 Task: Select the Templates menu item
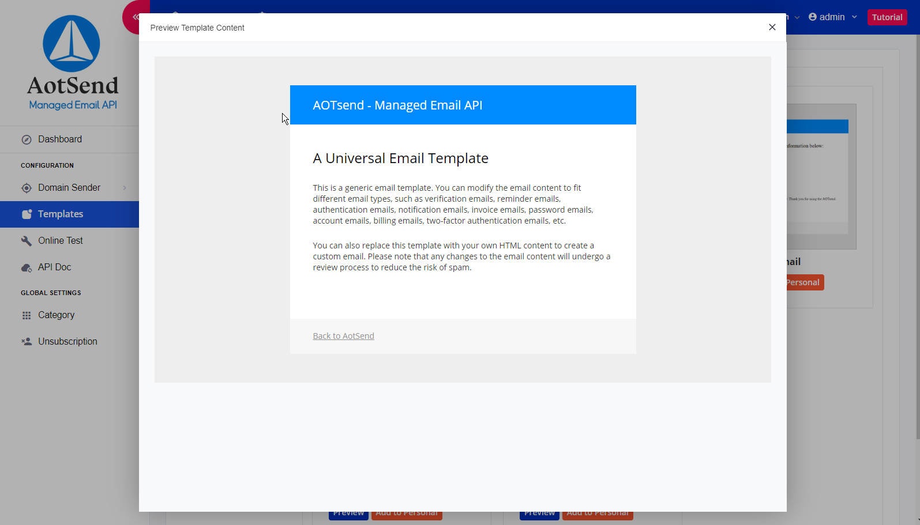[x=69, y=214]
